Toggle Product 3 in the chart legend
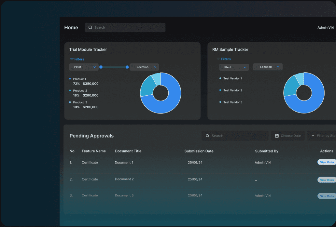Screen dimensions: 336x227 (80, 102)
